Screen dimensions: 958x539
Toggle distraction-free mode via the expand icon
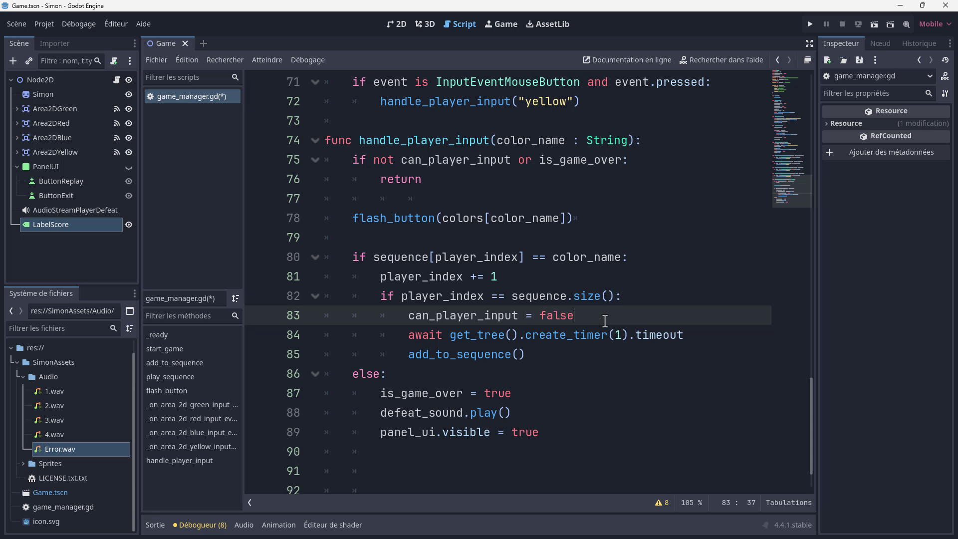[x=809, y=43]
